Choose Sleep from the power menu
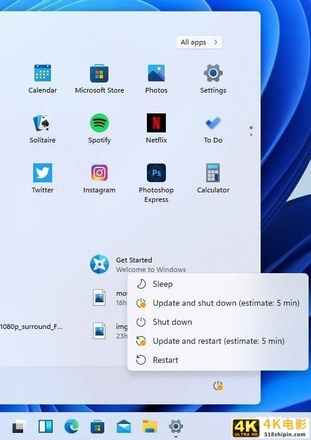311x440 pixels. pos(218,284)
